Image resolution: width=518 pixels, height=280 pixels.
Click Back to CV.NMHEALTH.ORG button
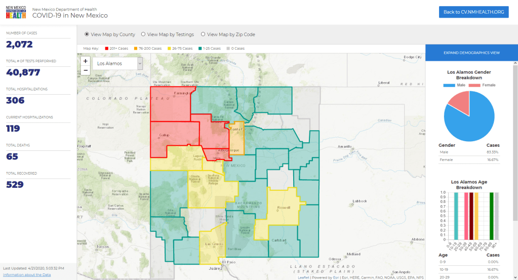pos(473,12)
